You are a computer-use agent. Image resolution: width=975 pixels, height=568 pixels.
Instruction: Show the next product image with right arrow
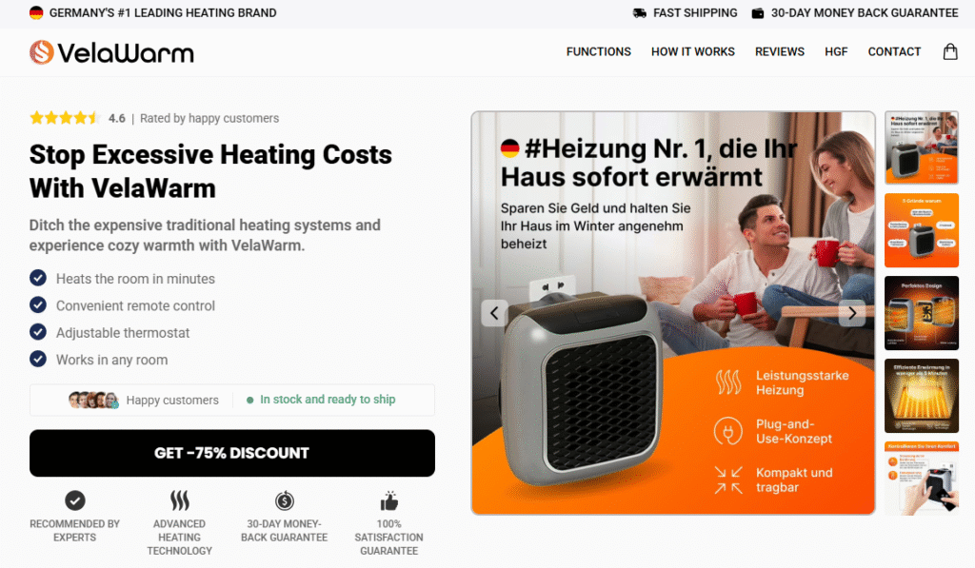[852, 313]
